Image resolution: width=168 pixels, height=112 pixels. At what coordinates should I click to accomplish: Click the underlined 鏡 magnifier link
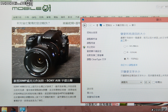click(122, 41)
